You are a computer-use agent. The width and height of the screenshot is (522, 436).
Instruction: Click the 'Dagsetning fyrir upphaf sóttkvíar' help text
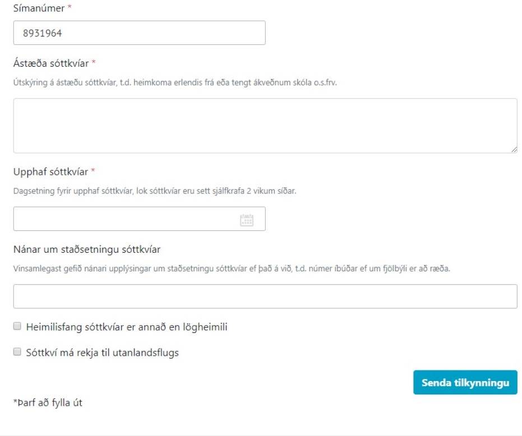click(155, 191)
